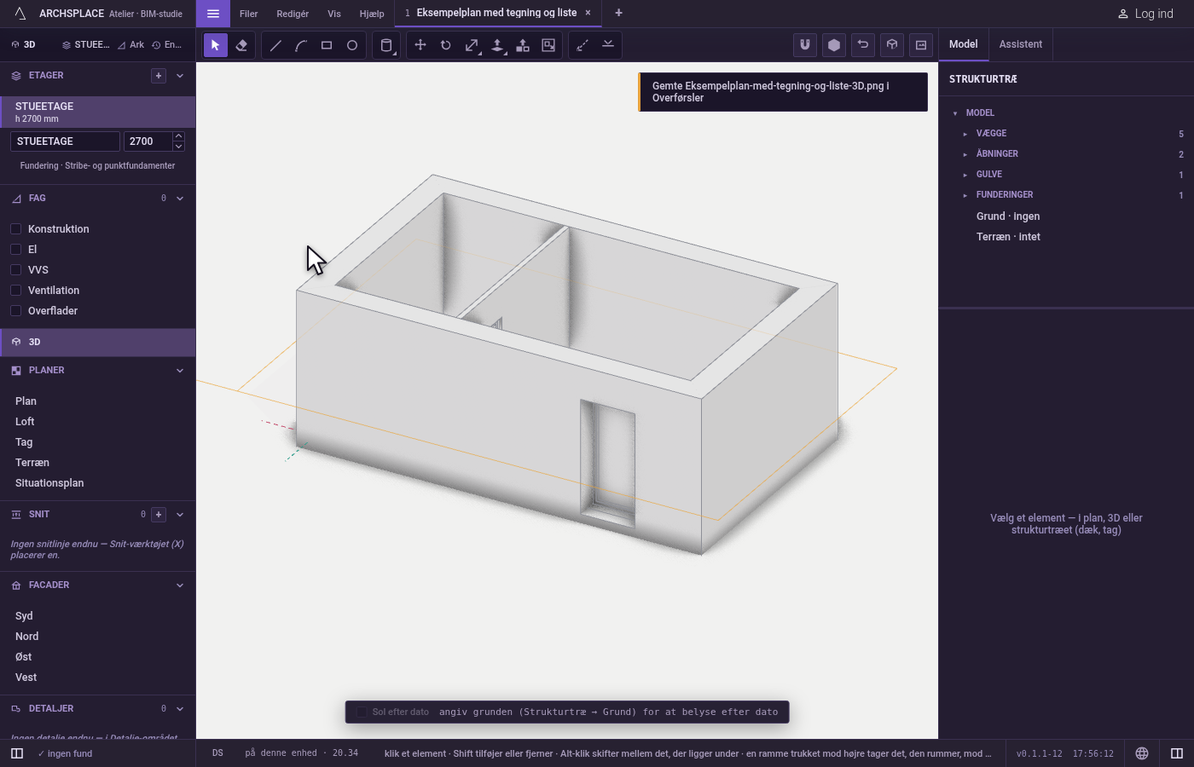Enable the Sol efter dato checkbox
This screenshot has height=767, width=1194.
(362, 712)
